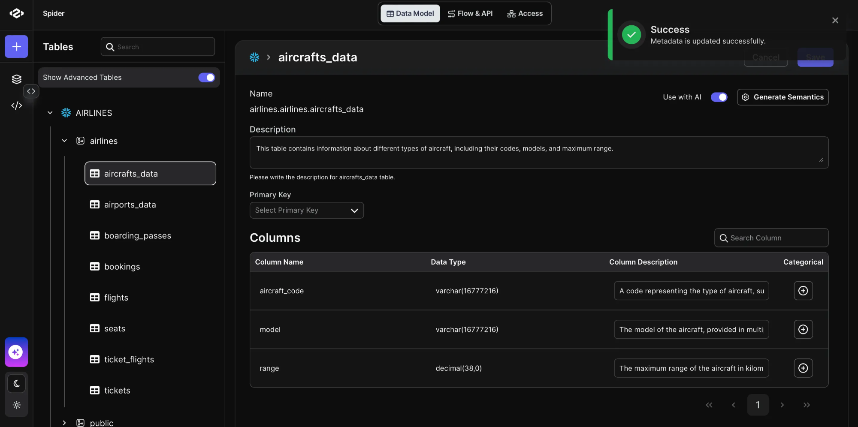Click the Column Description header

[643, 262]
